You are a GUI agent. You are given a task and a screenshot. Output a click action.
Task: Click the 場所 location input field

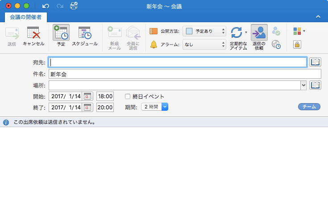174,85
